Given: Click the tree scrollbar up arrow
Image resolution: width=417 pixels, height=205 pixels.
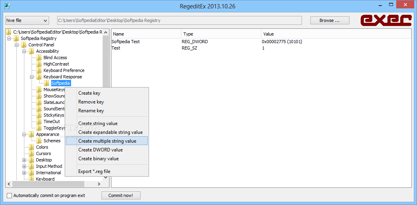Looking at the screenshot, I should click(x=105, y=32).
